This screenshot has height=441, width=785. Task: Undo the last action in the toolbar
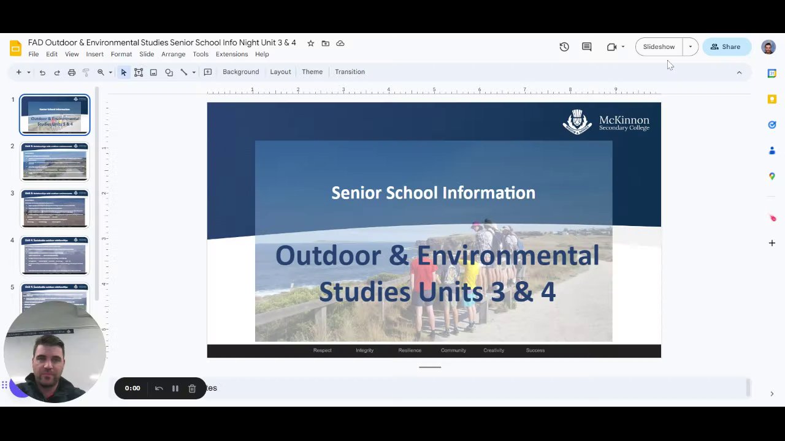pyautogui.click(x=42, y=72)
